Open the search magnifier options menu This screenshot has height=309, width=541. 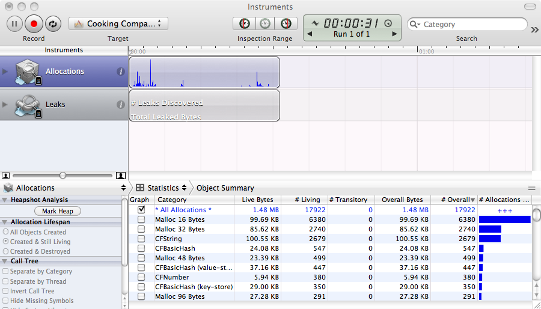(414, 24)
